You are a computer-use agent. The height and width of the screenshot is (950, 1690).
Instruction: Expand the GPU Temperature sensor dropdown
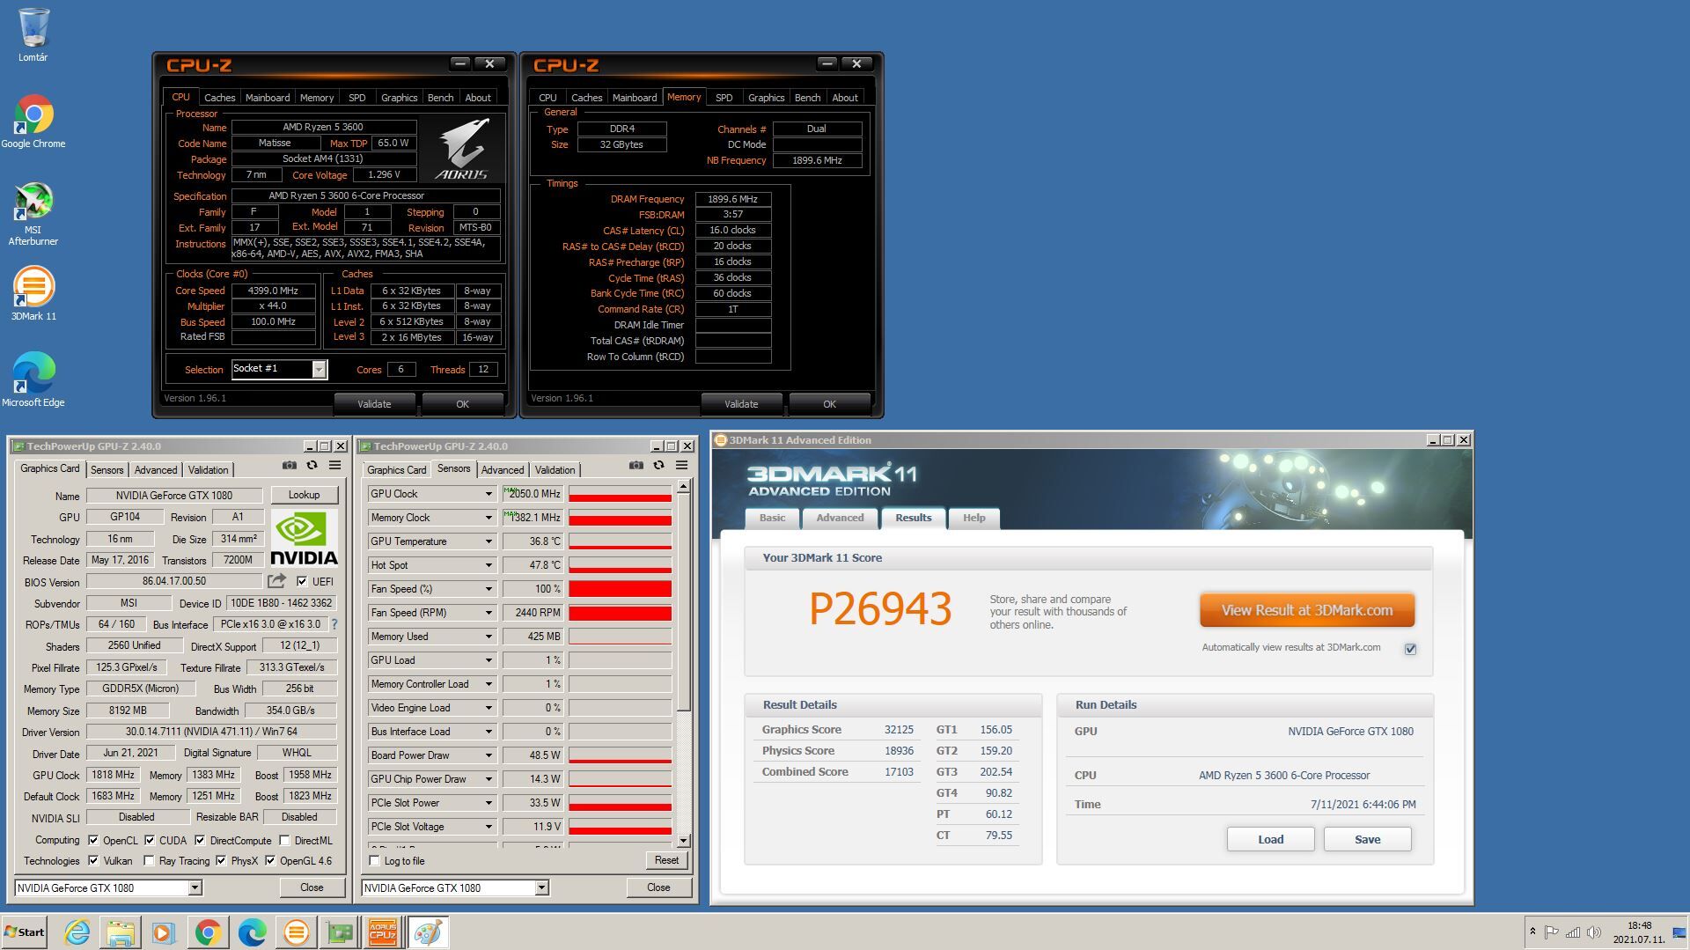pos(489,541)
